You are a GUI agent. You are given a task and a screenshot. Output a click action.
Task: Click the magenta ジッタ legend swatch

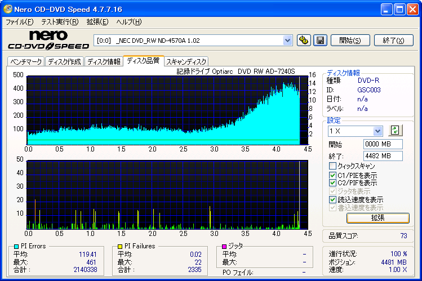[224, 246]
